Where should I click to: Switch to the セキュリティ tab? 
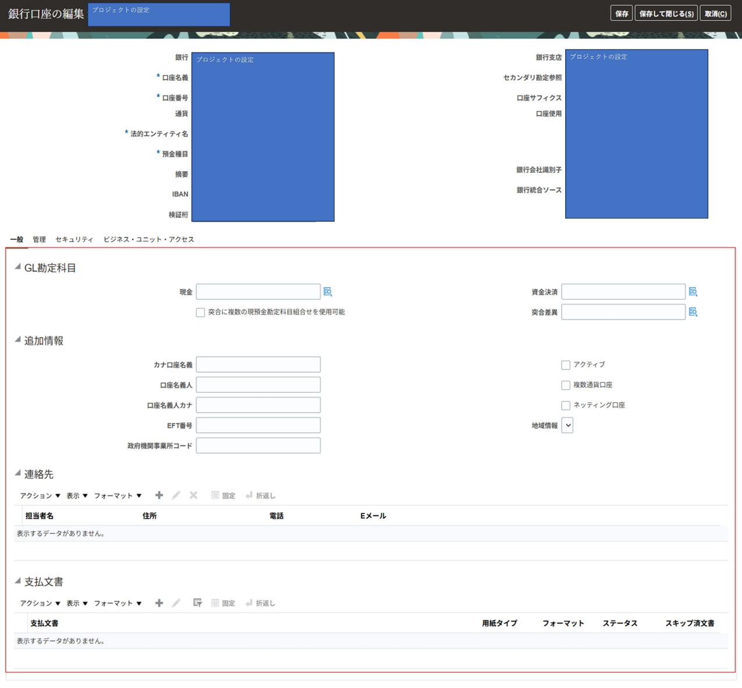(x=74, y=239)
